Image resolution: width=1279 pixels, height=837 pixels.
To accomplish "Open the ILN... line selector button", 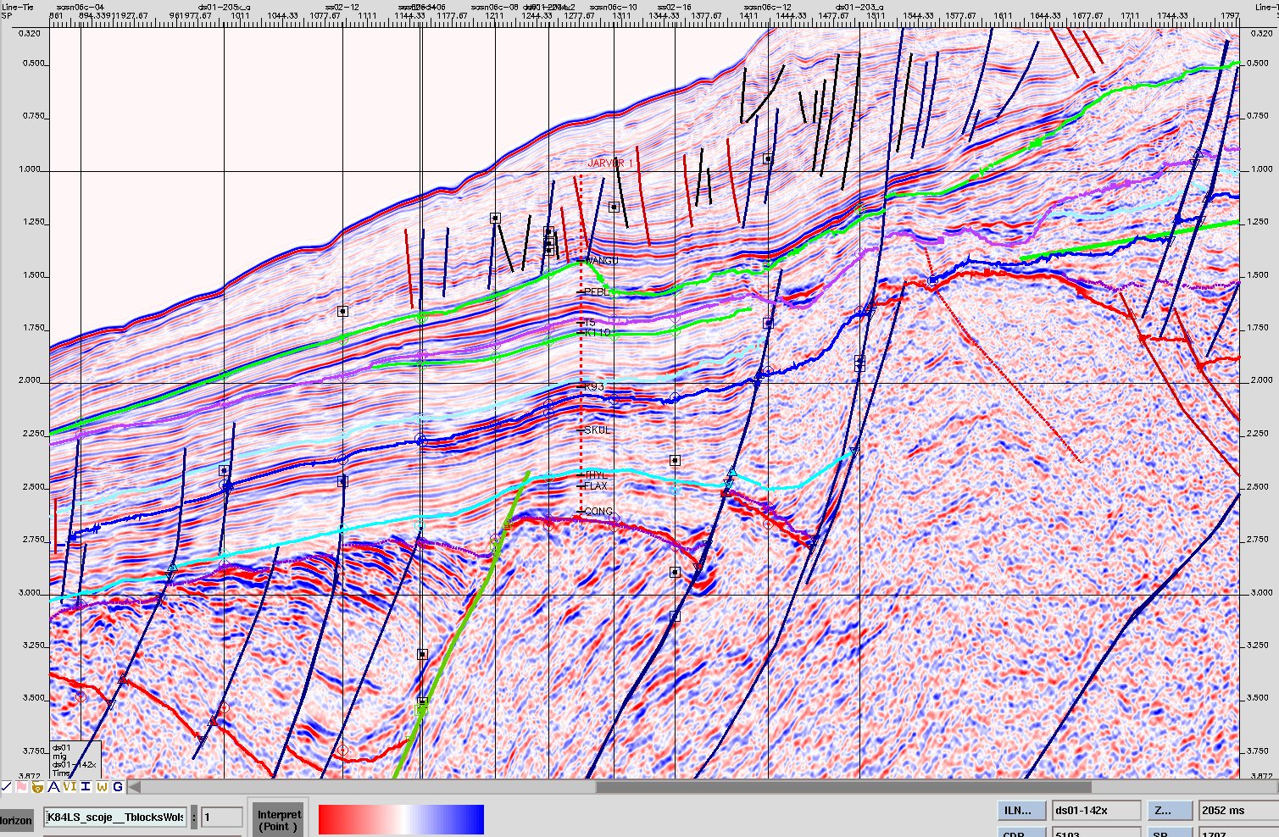I will [x=1020, y=811].
